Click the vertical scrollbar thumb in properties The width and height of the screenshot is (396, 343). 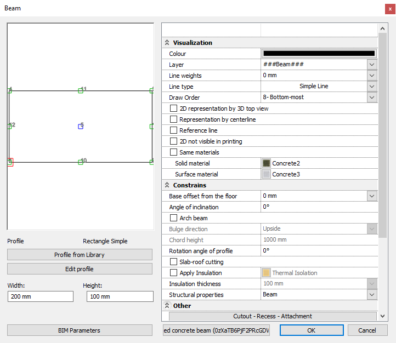tap(383, 135)
